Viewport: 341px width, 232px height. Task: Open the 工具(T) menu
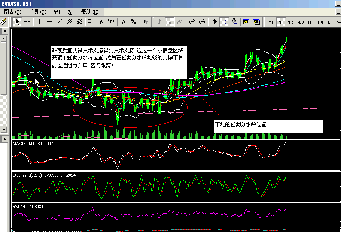pos(37,12)
